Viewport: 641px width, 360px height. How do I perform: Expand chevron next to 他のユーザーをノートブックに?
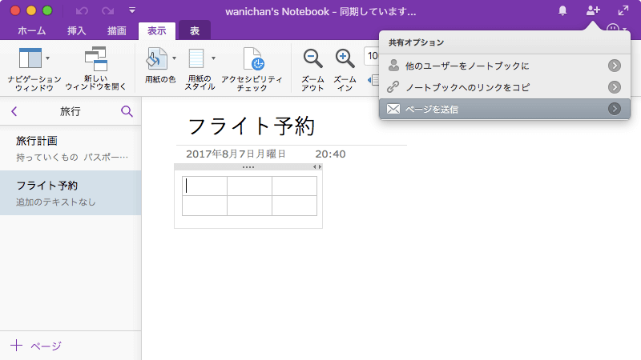[x=614, y=66]
